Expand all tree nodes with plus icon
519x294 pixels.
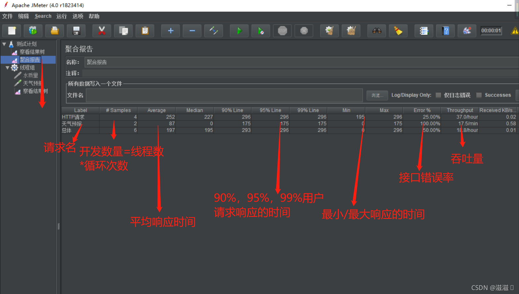(171, 31)
